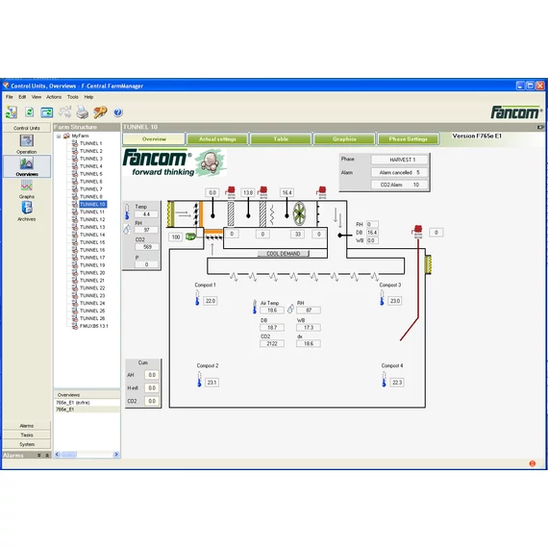The width and height of the screenshot is (548, 548).
Task: Click the red valve actuator right of 16.4
Action: [x=322, y=192]
